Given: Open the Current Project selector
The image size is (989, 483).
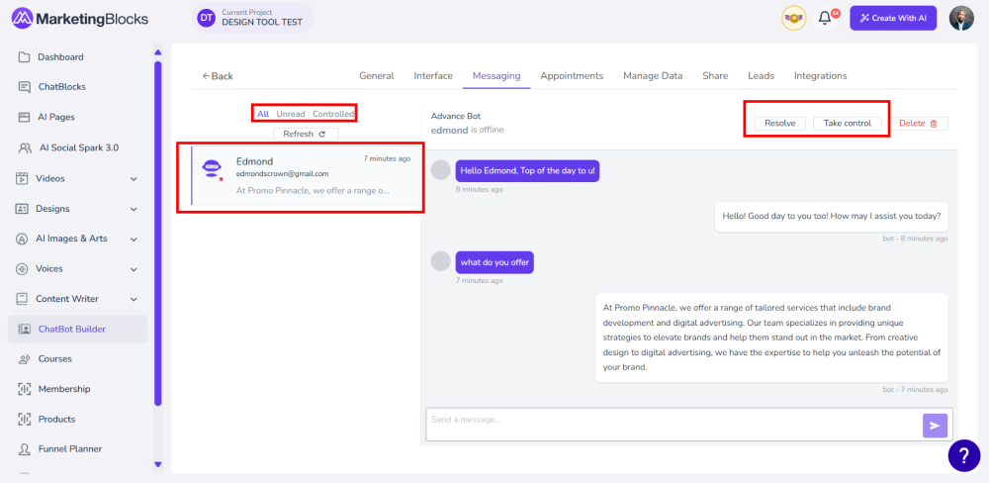Looking at the screenshot, I should (253, 18).
